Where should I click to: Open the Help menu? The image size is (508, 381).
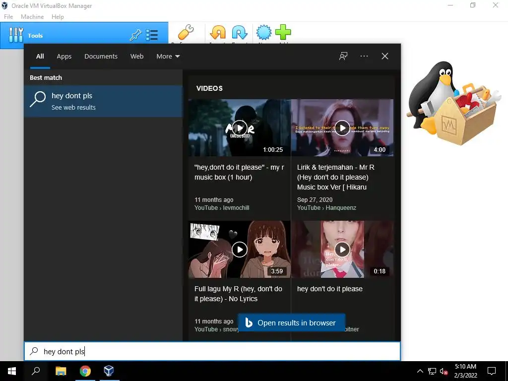coord(58,17)
